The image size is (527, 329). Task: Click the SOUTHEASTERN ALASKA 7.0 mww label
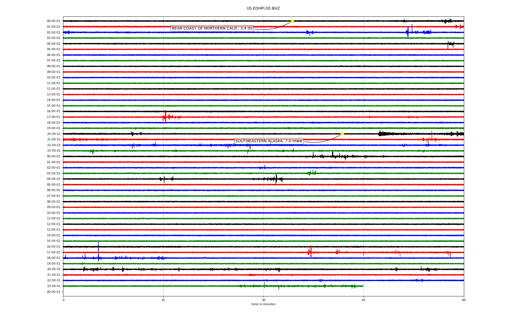click(269, 141)
